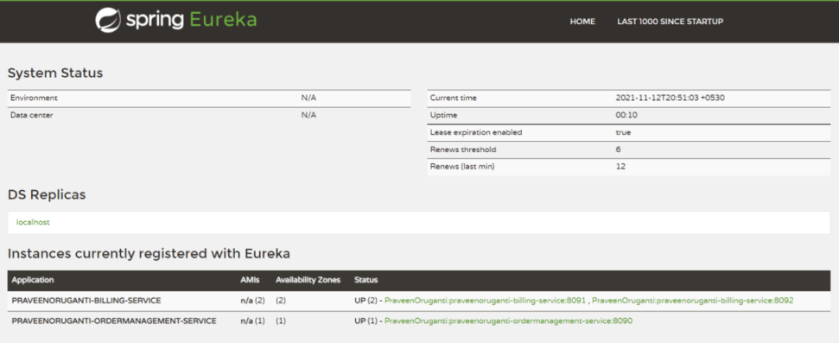Select the timestamp 2021-11-12T20:51:03 +0530
Viewport: 839px width, 343px height.
click(x=670, y=98)
